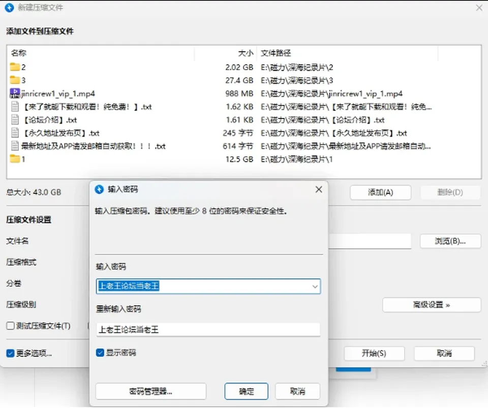Click the jinricrew1_vip_1.mp4 video file icon
488x408 pixels.
pos(15,94)
